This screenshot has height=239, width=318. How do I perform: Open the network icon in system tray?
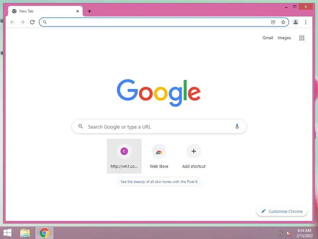pyautogui.click(x=281, y=233)
